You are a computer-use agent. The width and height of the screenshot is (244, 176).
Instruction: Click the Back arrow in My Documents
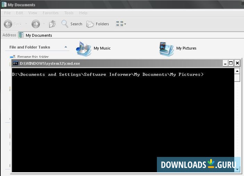click(x=8, y=24)
